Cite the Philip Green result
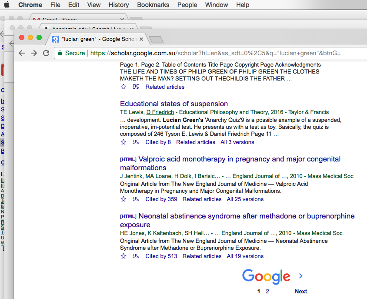 pyautogui.click(x=136, y=87)
